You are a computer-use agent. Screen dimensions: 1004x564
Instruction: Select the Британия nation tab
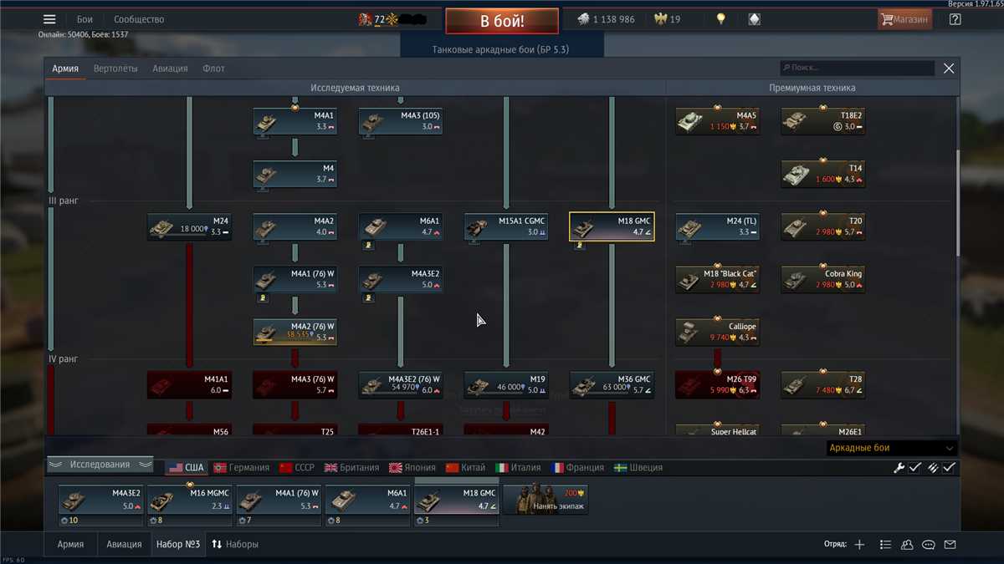[x=352, y=468]
